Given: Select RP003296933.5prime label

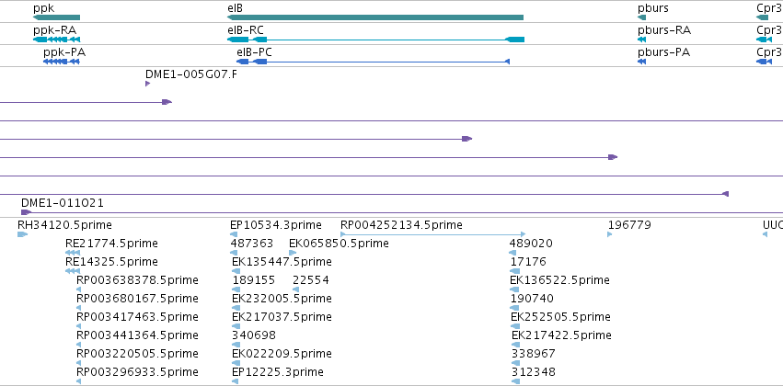Looking at the screenshot, I should point(137,372).
